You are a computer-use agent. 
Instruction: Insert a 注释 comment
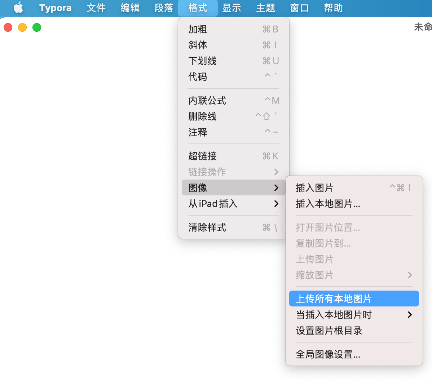point(233,132)
